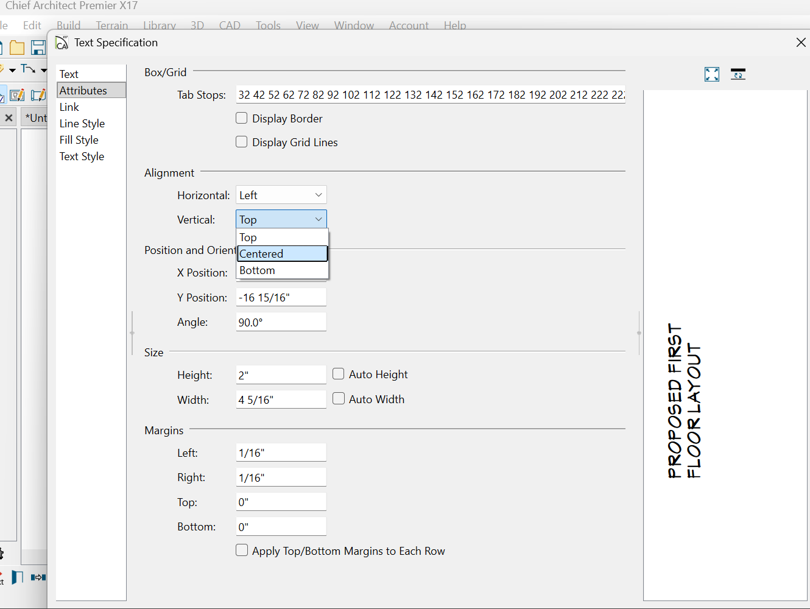
Task: Choose Top in the Vertical list
Action: pyautogui.click(x=283, y=238)
